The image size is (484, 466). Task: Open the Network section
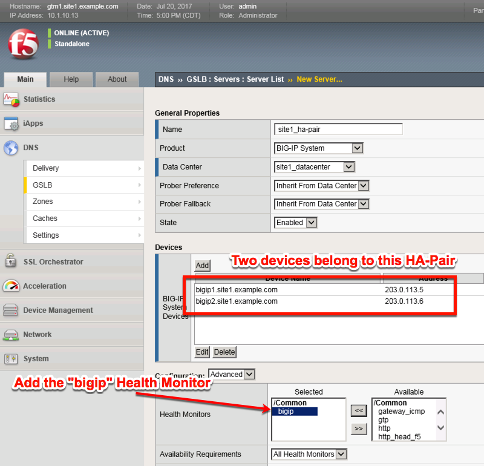point(71,335)
